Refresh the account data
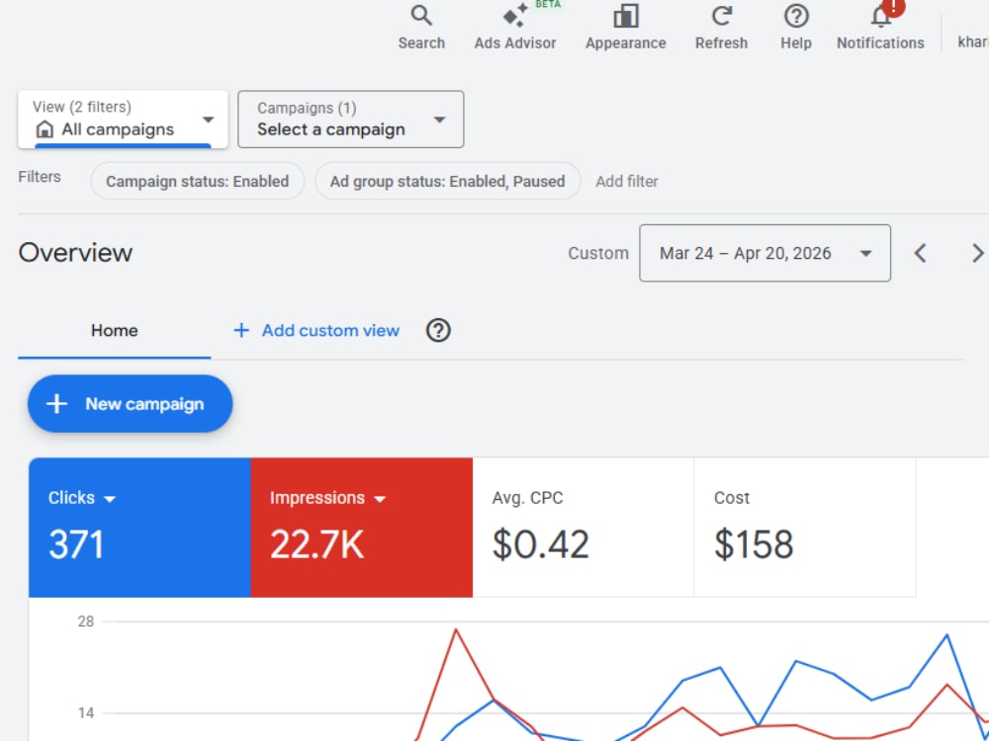 721,27
